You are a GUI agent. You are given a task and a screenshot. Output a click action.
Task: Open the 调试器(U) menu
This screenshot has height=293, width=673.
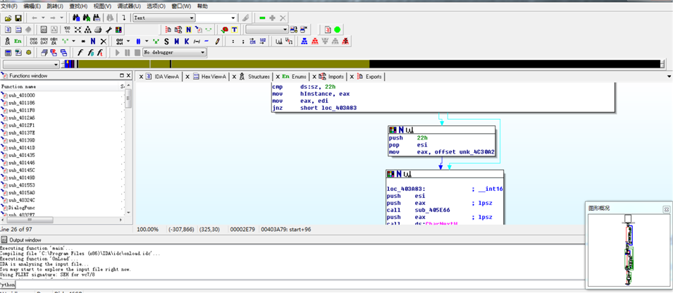pos(129,6)
